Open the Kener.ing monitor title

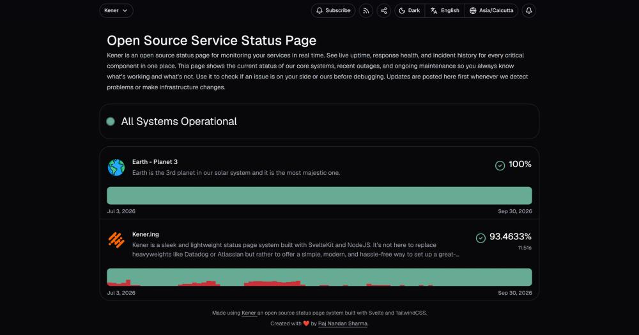[x=146, y=234]
